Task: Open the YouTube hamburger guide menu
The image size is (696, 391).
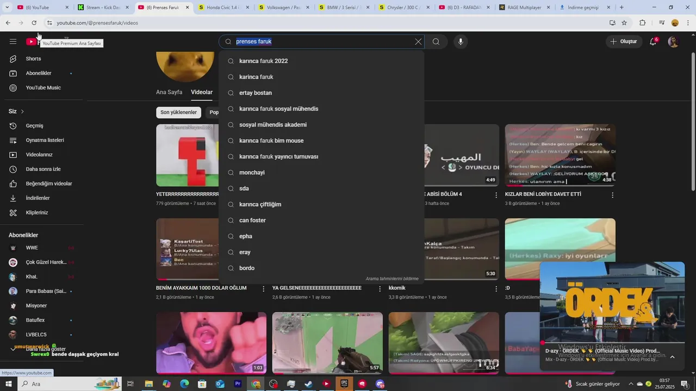Action: click(13, 41)
